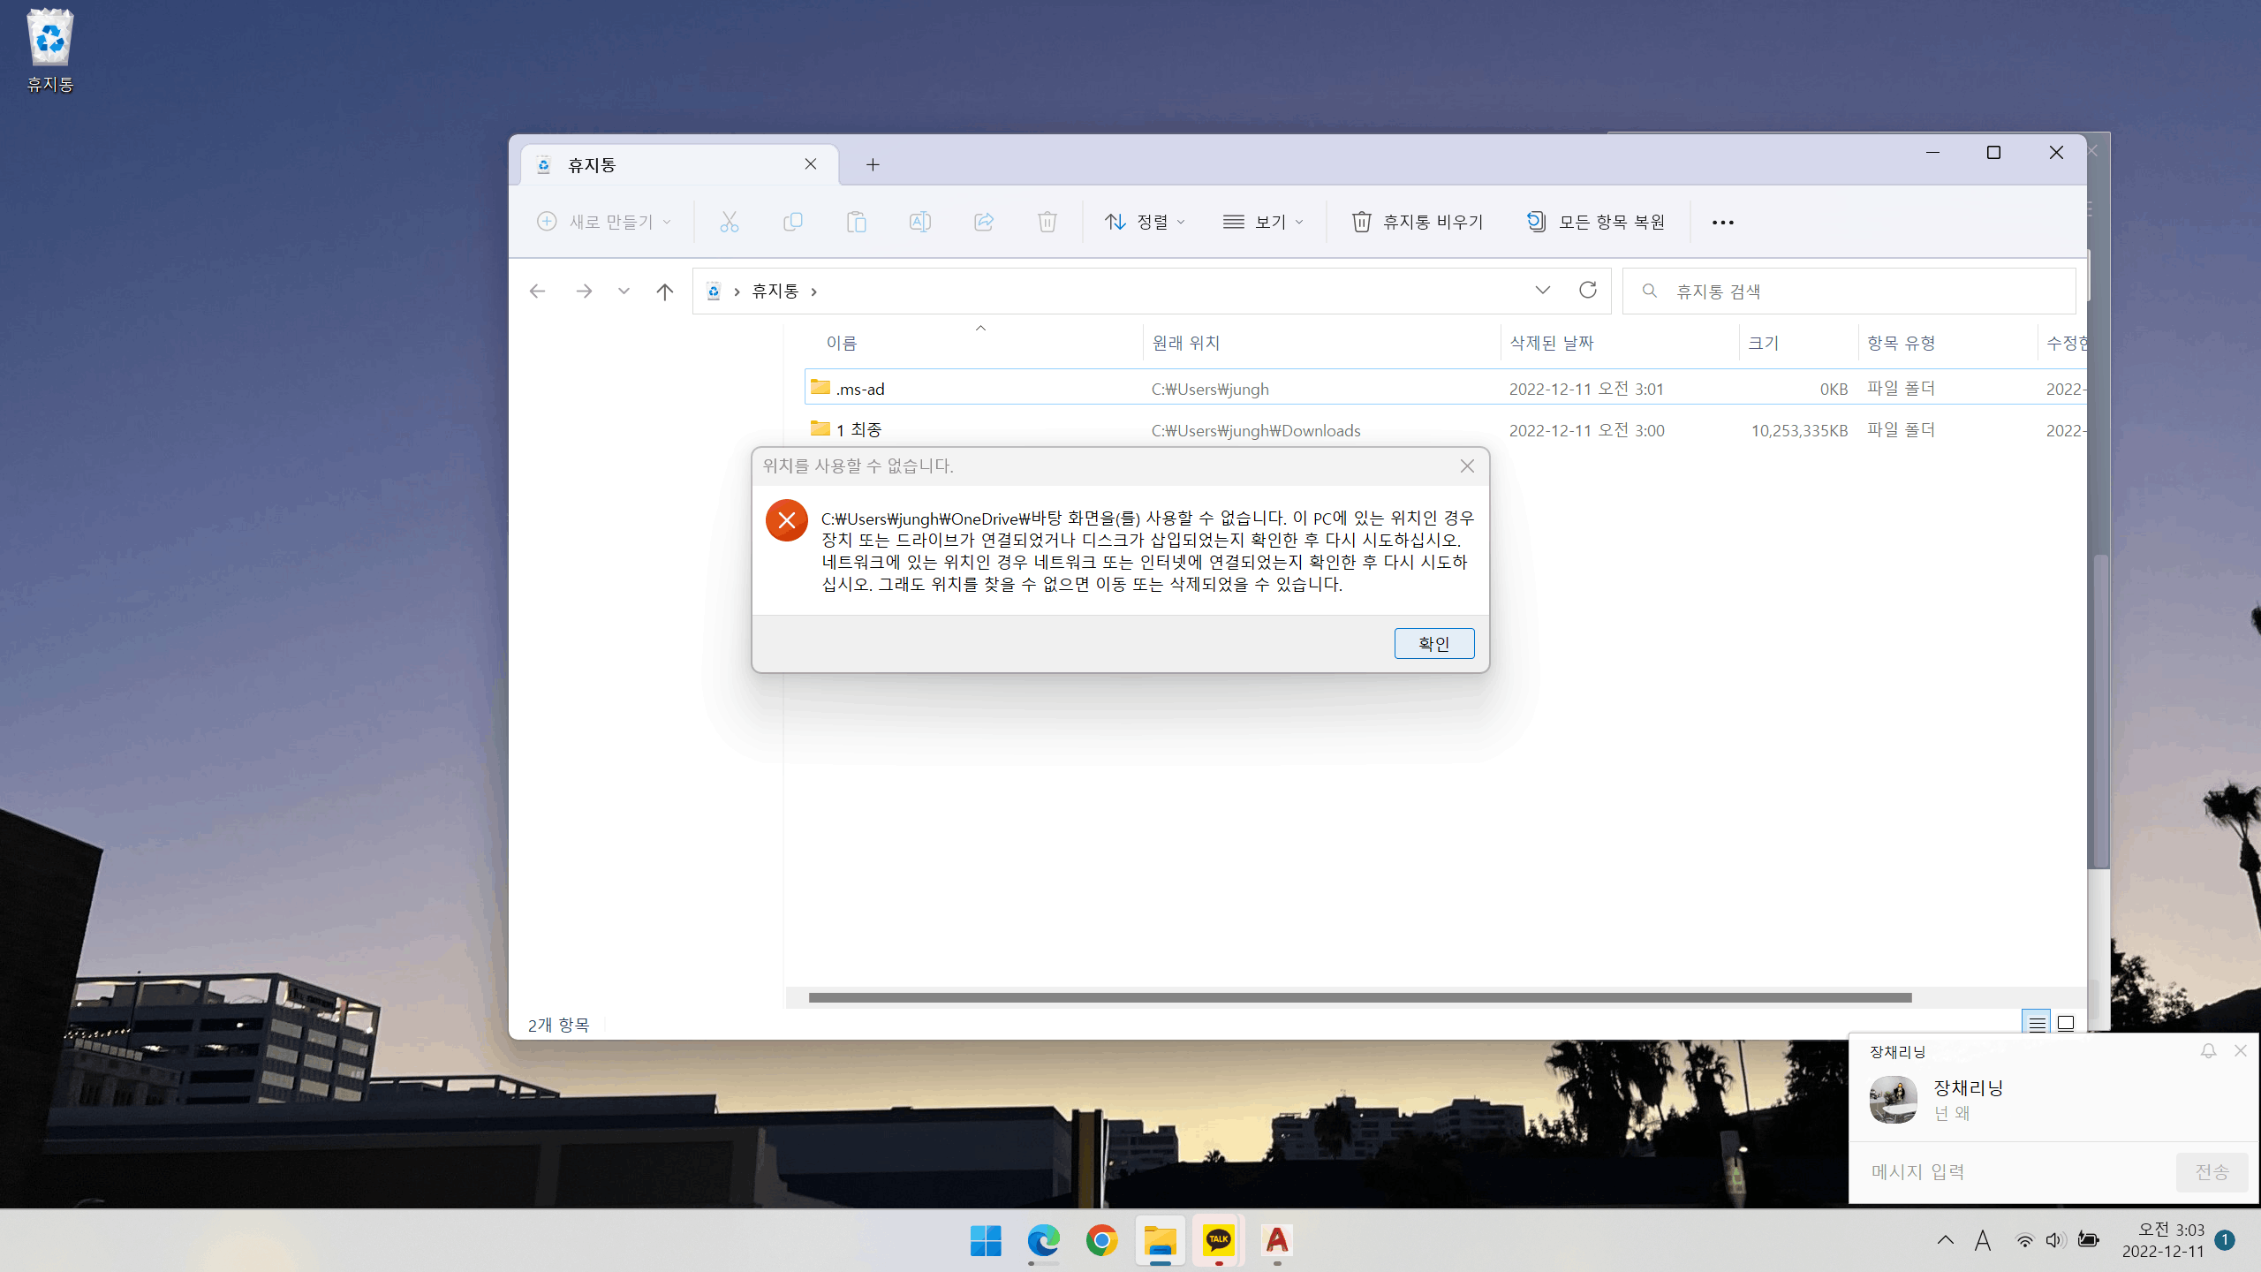The image size is (2261, 1272).
Task: Click the Share icon in toolbar
Action: click(983, 222)
